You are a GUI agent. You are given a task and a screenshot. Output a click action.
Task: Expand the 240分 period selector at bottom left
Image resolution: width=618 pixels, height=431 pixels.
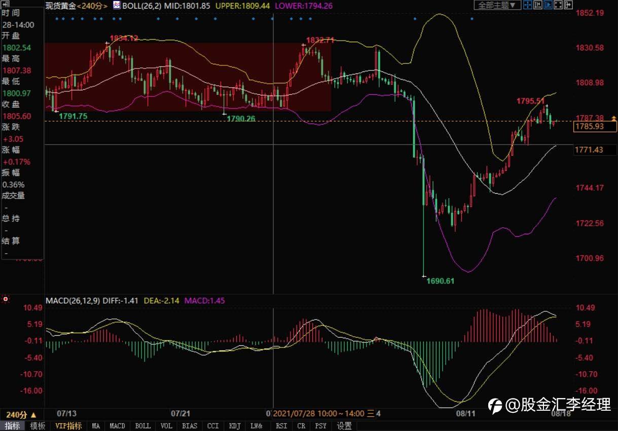tap(22, 414)
